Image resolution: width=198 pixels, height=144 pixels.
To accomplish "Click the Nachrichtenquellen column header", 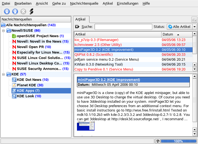I will pyautogui.click(x=36, y=19).
